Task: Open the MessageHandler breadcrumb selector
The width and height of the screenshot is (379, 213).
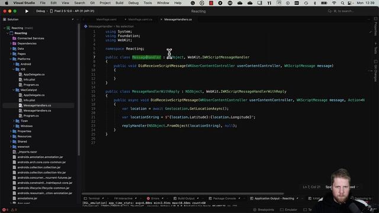Action: 101,26
